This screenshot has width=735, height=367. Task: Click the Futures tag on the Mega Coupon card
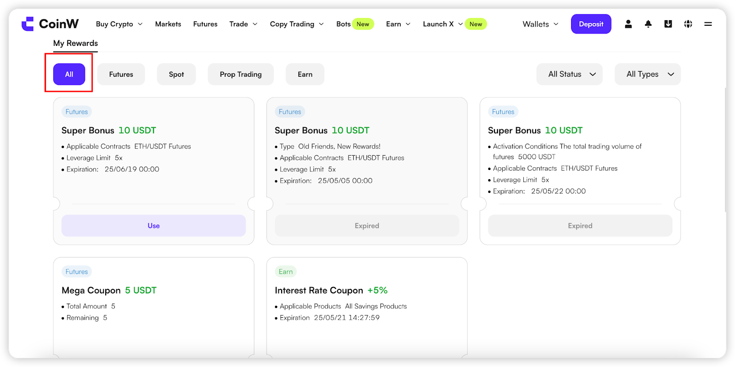tap(77, 271)
